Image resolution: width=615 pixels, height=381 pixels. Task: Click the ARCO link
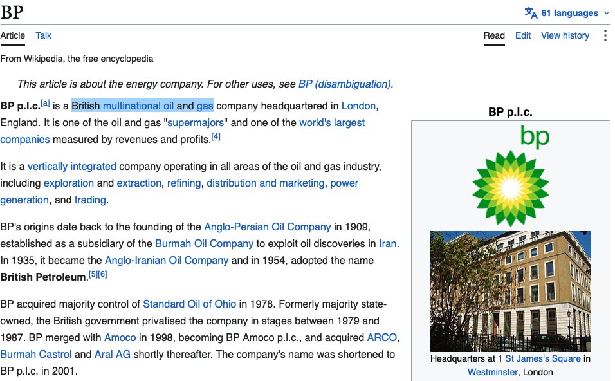[x=381, y=337]
